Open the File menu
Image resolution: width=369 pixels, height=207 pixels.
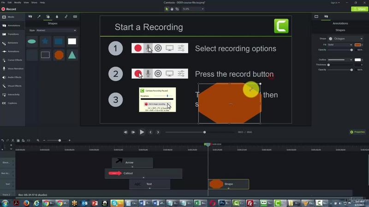(x=3, y=3)
